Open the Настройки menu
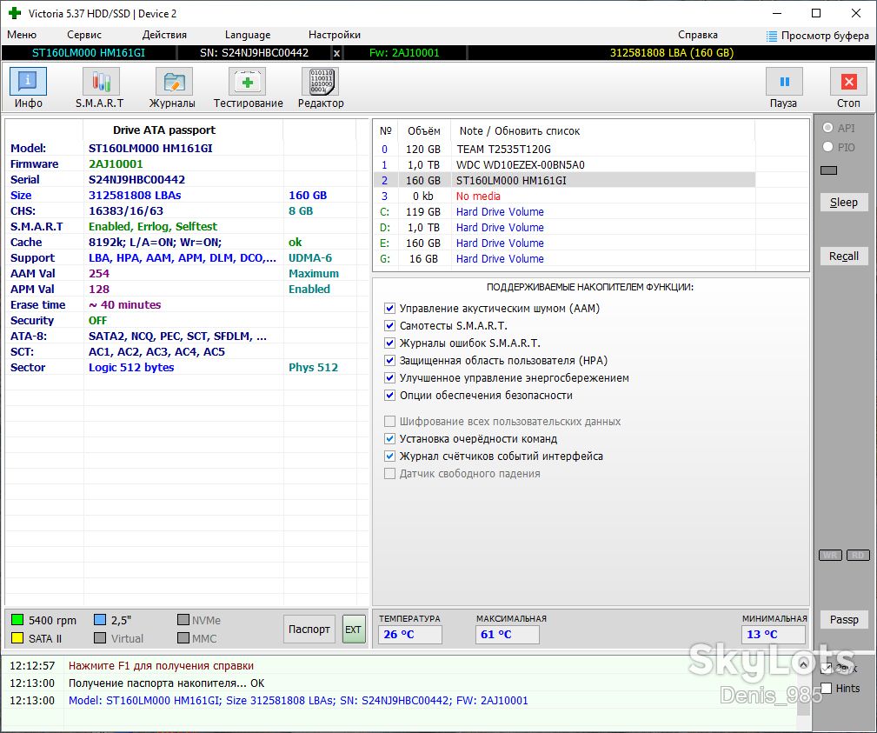Screen dimensions: 877x733 [335, 35]
